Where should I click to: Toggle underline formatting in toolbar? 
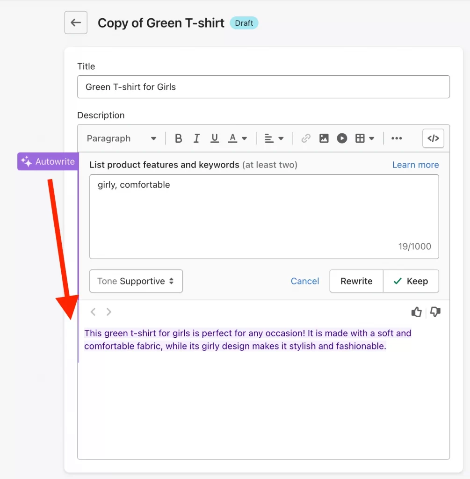(x=215, y=138)
